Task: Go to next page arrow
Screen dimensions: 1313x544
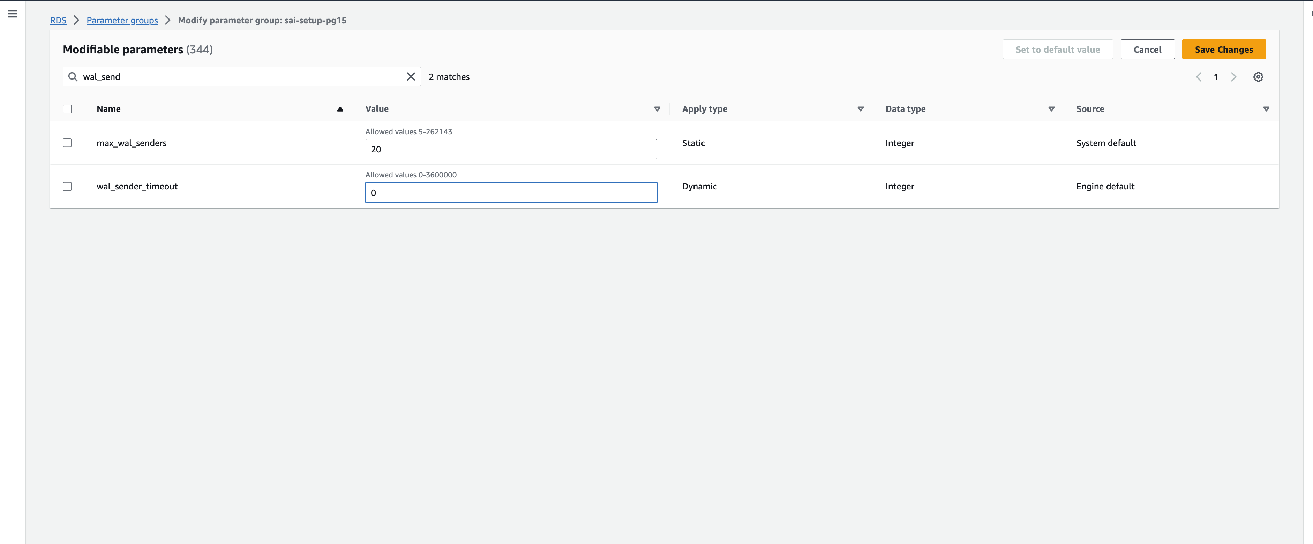Action: [1233, 77]
